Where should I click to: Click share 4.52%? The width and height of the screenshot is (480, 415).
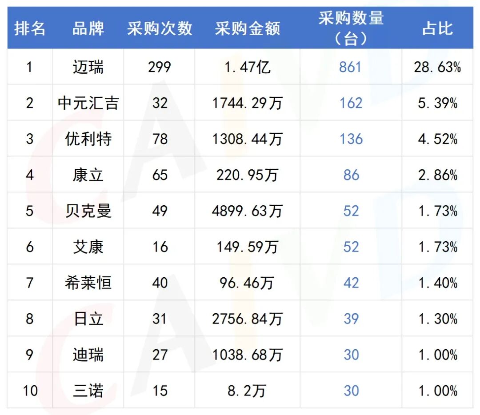pos(438,139)
